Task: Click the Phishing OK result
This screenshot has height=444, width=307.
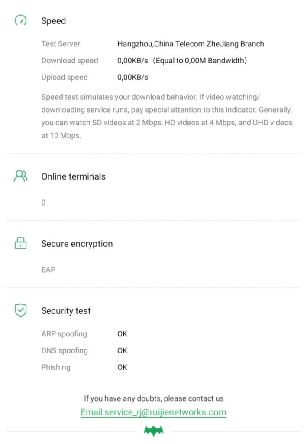Action: 122,367
